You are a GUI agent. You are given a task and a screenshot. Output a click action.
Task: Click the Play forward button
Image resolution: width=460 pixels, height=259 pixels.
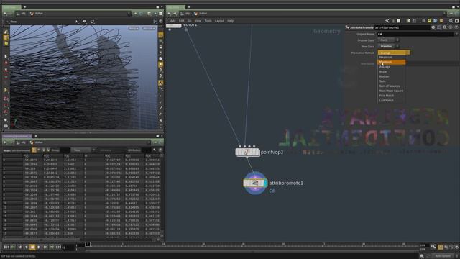click(x=39, y=247)
